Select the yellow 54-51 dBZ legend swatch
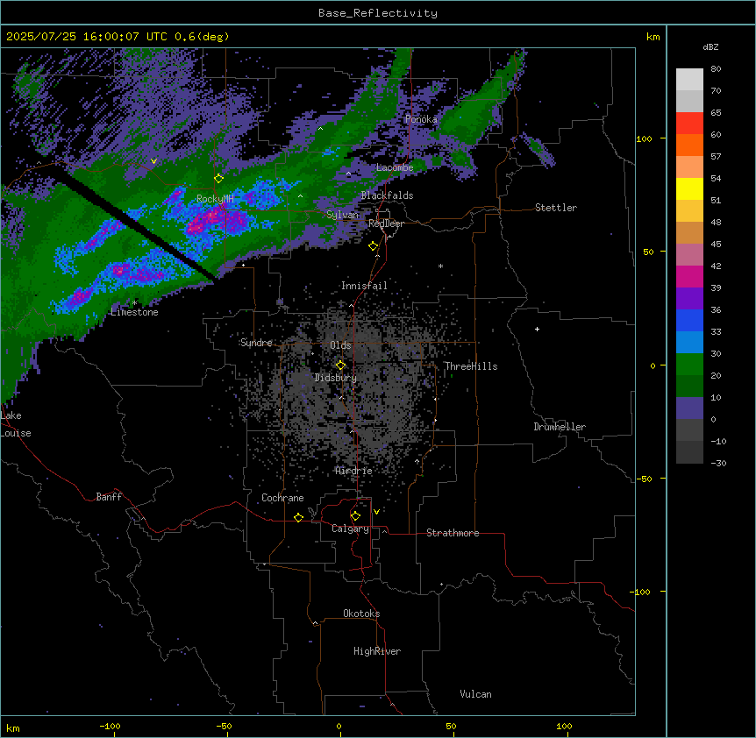The height and width of the screenshot is (738, 756). tap(689, 188)
